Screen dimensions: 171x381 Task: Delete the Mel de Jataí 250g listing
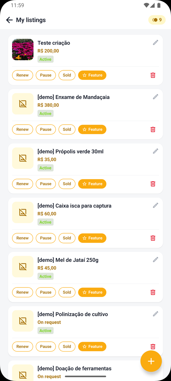153,292
